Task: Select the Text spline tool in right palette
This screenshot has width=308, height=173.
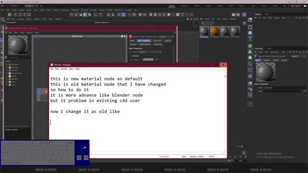Action: click(250, 38)
